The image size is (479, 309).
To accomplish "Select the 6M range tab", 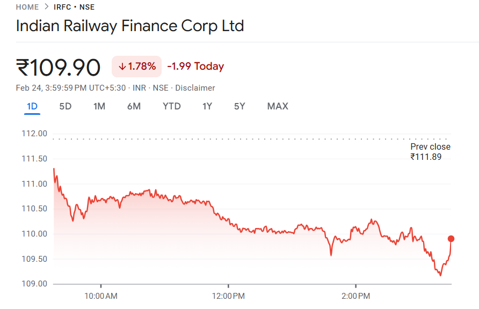I will point(134,106).
